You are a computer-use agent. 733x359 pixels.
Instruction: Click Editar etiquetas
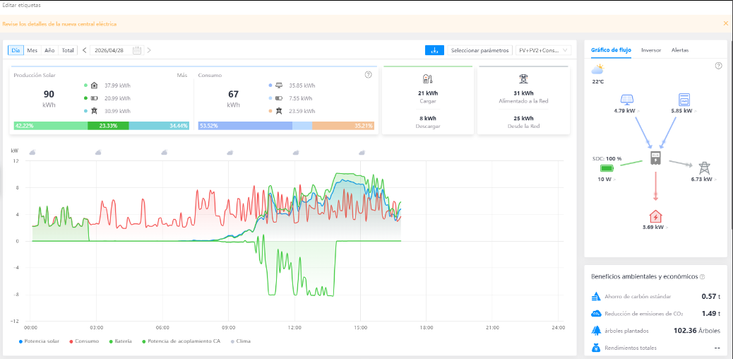pyautogui.click(x=21, y=6)
